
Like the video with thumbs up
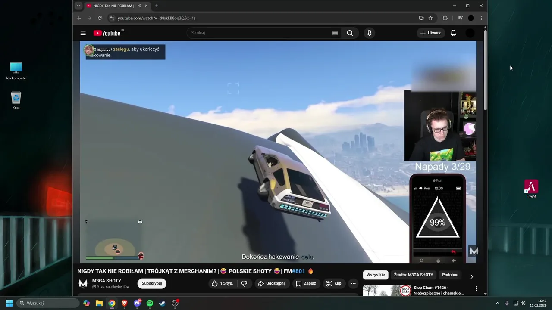pyautogui.click(x=222, y=283)
